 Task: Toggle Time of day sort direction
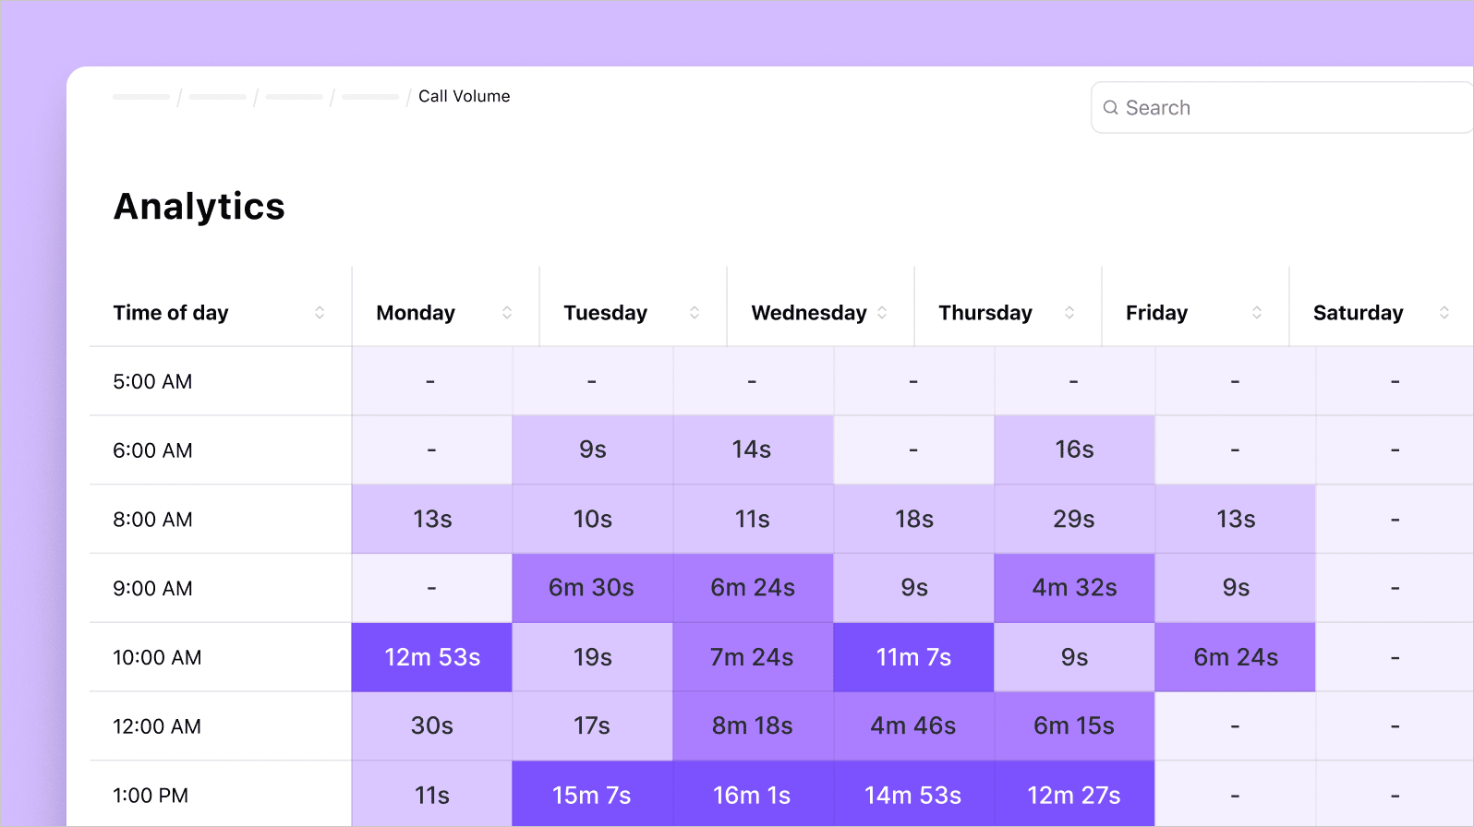click(320, 312)
